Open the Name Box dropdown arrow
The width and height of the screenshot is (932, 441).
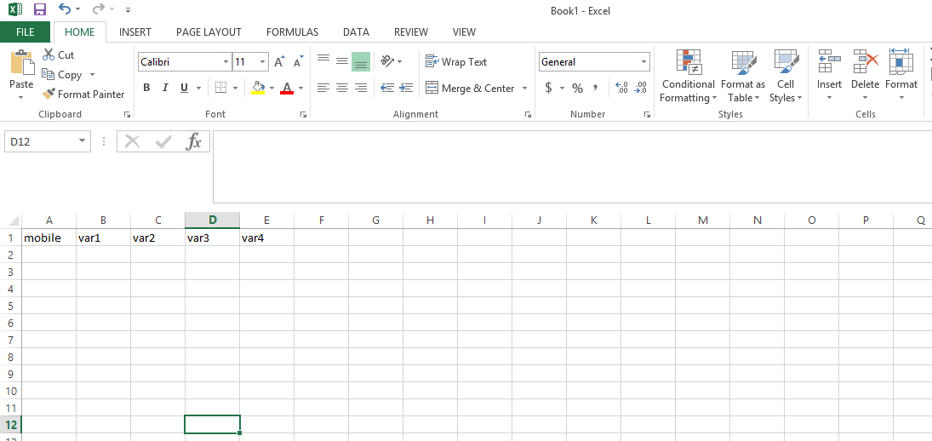(82, 141)
